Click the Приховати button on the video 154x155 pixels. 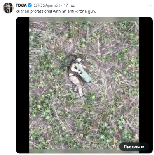point(134,146)
